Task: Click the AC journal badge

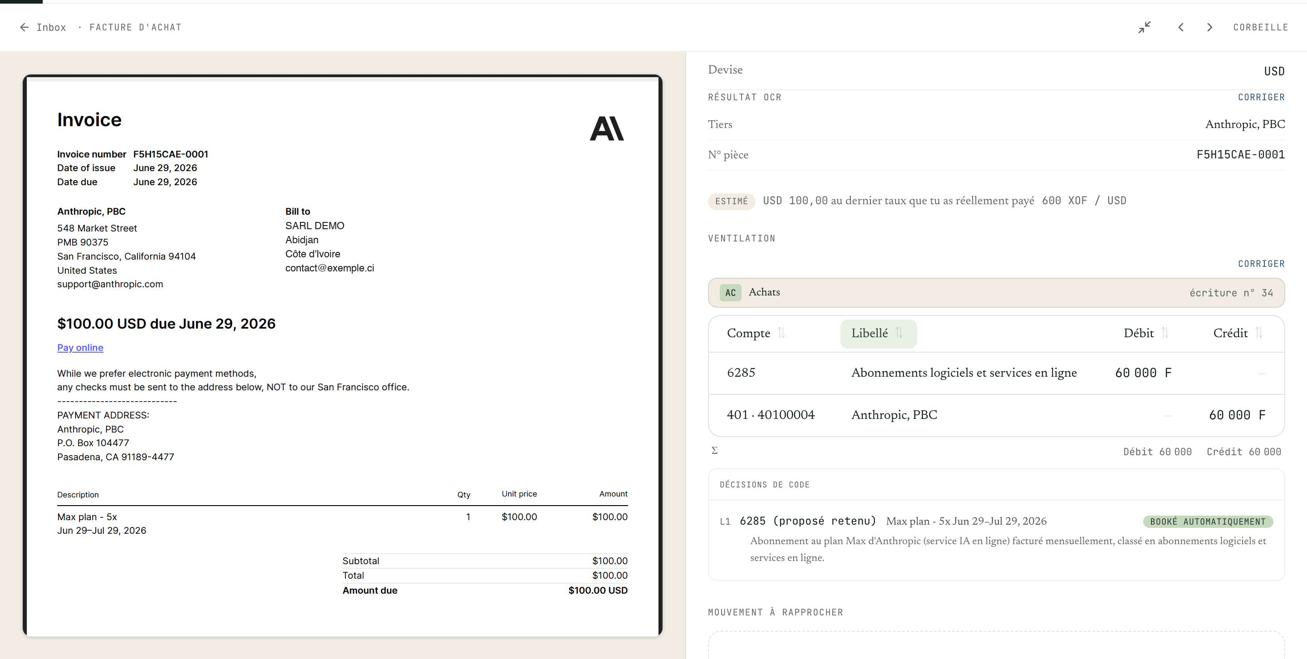Action: click(730, 293)
